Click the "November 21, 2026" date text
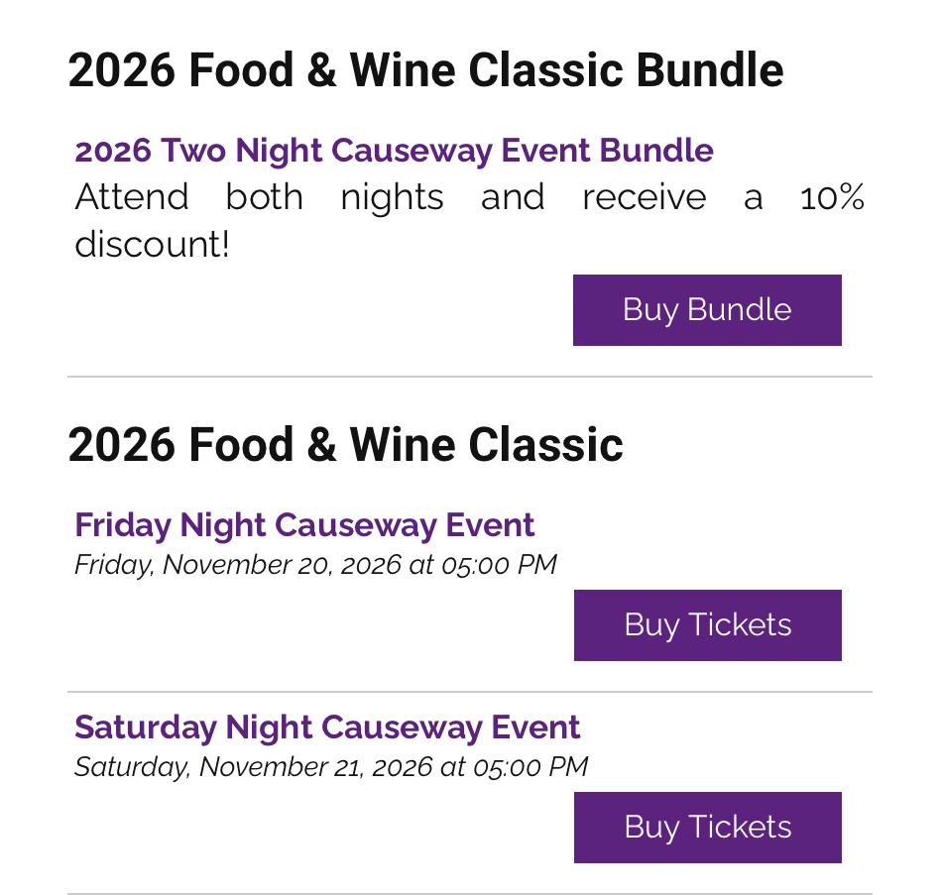941x895 pixels. pos(315,767)
